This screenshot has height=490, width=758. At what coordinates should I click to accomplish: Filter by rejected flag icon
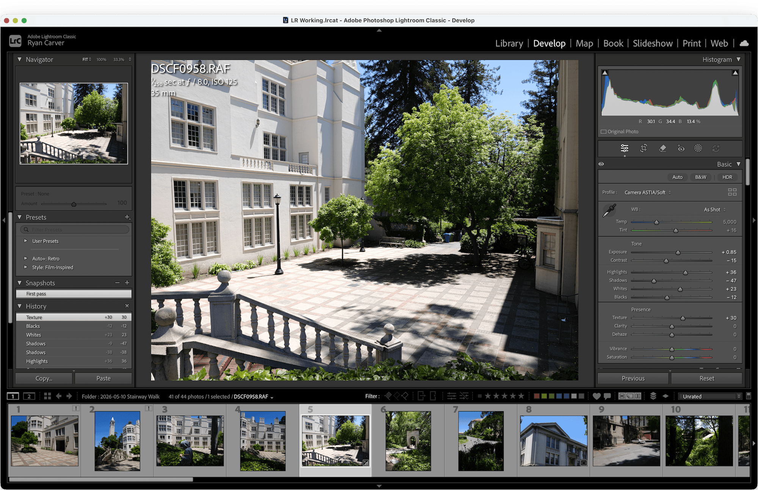405,396
